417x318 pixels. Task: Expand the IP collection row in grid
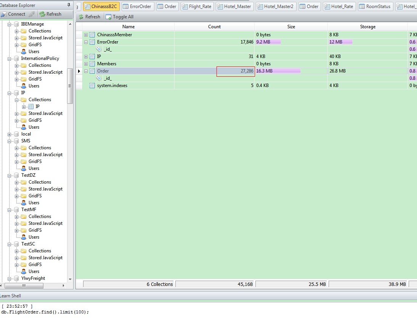click(86, 57)
